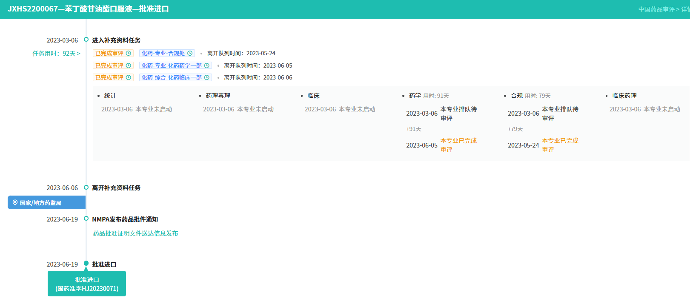Viewport: 690px width, 304px height.
Task: Click the 批准进口 国药准字HJ20230071 button
Action: click(x=87, y=284)
